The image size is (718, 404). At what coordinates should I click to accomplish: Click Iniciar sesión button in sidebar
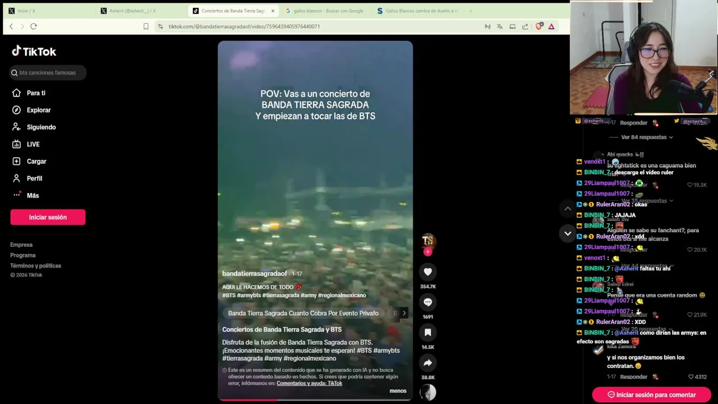(48, 217)
